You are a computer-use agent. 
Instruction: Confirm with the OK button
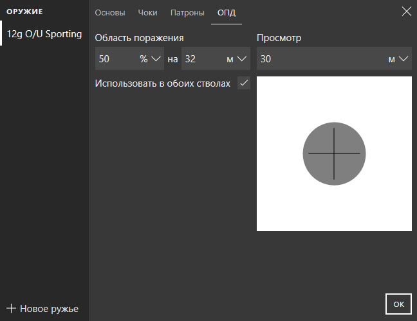[x=398, y=304]
